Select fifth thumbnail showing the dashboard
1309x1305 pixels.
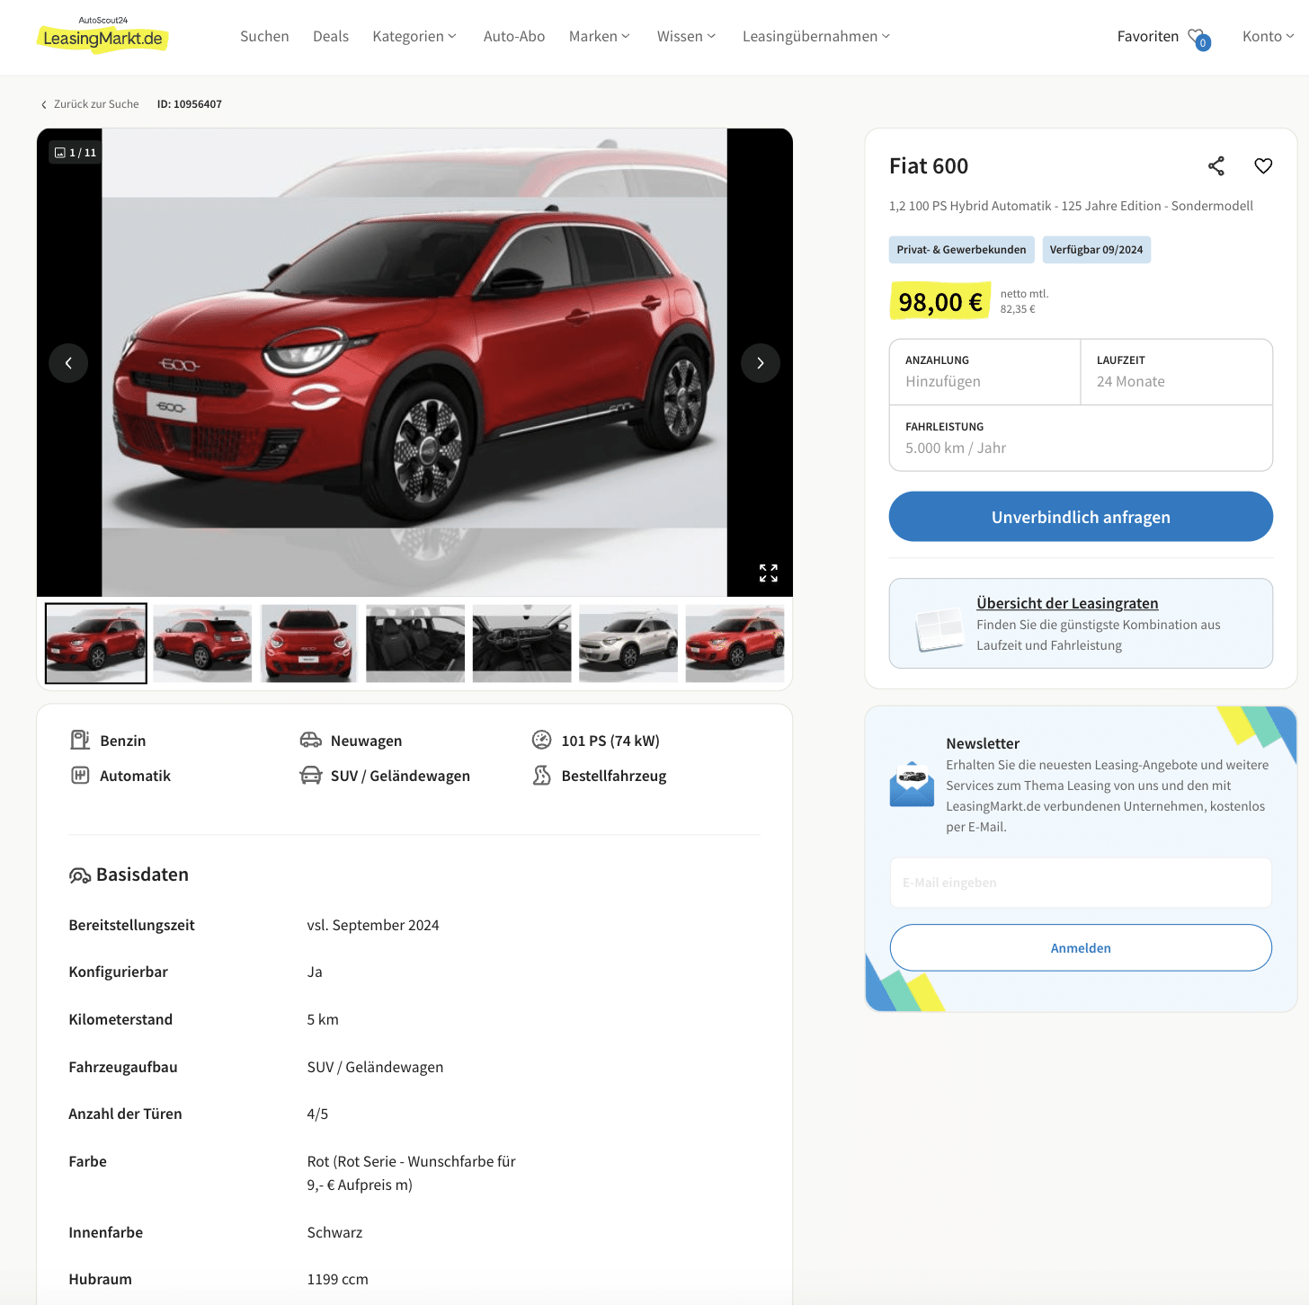pyautogui.click(x=521, y=644)
